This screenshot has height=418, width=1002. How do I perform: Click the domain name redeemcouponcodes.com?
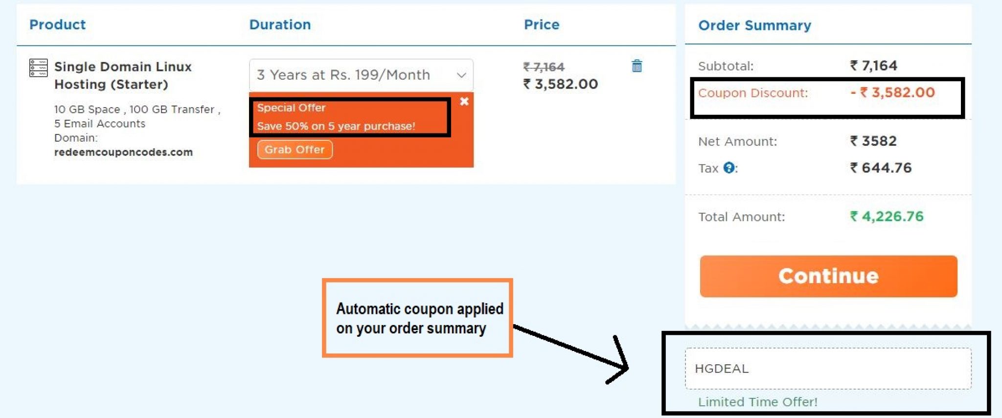coord(124,152)
